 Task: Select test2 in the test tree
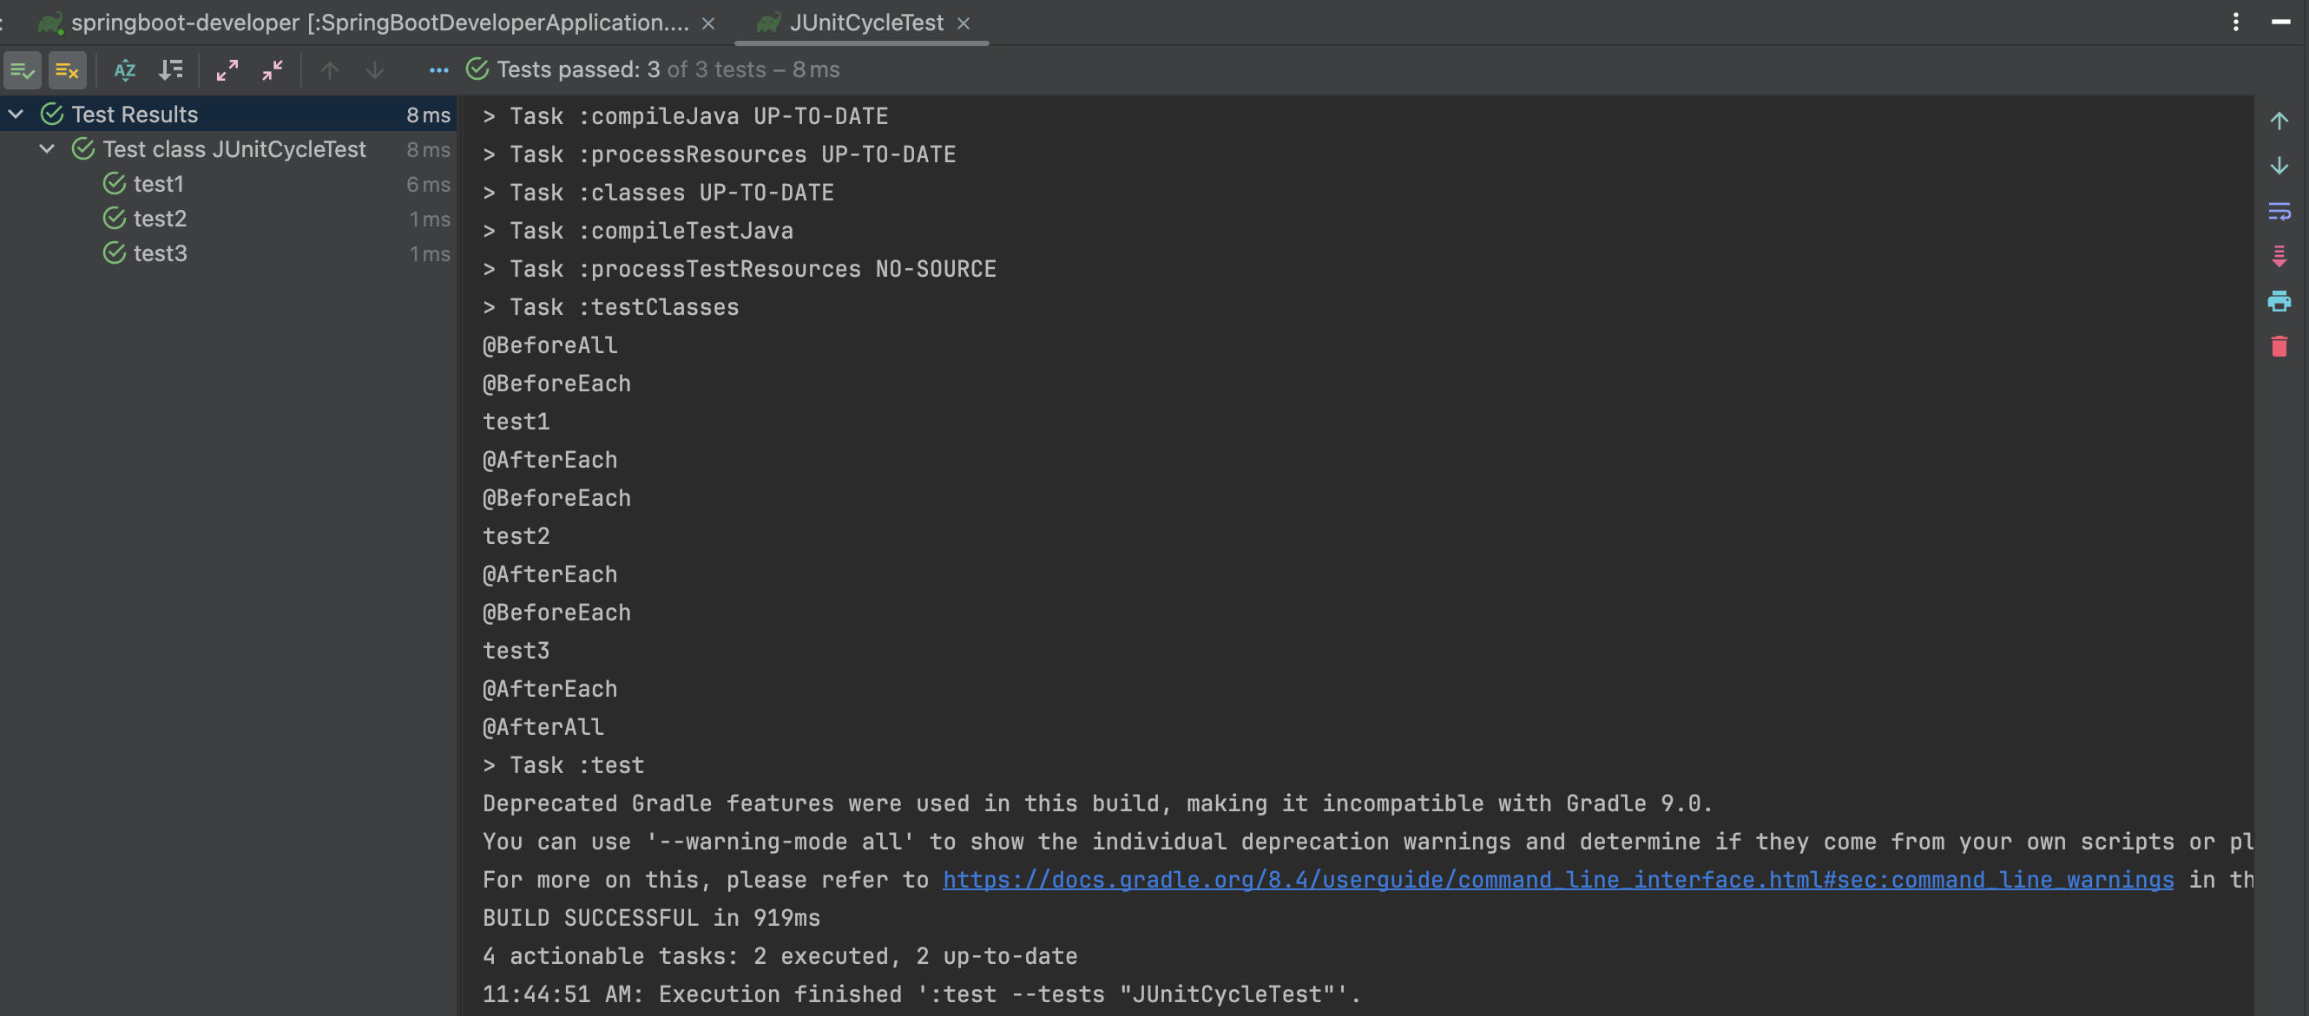(x=160, y=219)
